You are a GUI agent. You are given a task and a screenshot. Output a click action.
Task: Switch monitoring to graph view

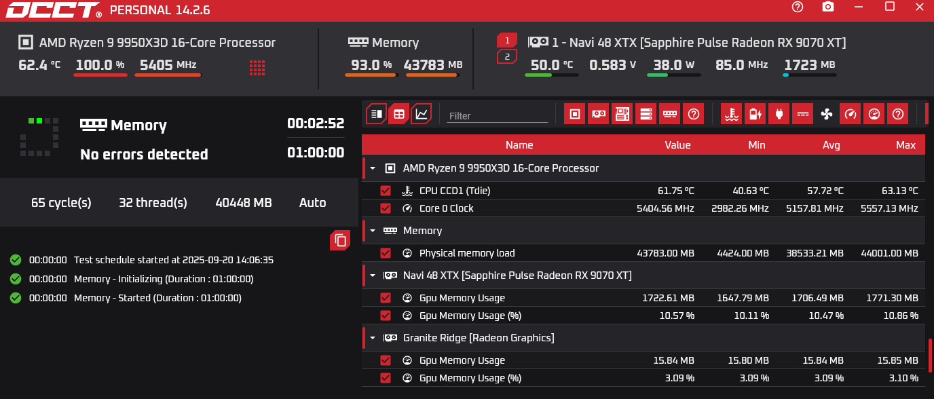[421, 114]
